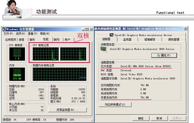Click the 总数 value 2034
This screenshot has height=123, width=194.
click(41, 89)
